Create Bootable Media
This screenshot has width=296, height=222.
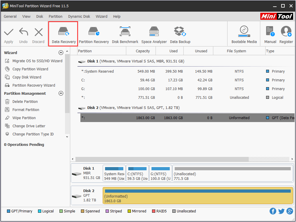(x=244, y=35)
